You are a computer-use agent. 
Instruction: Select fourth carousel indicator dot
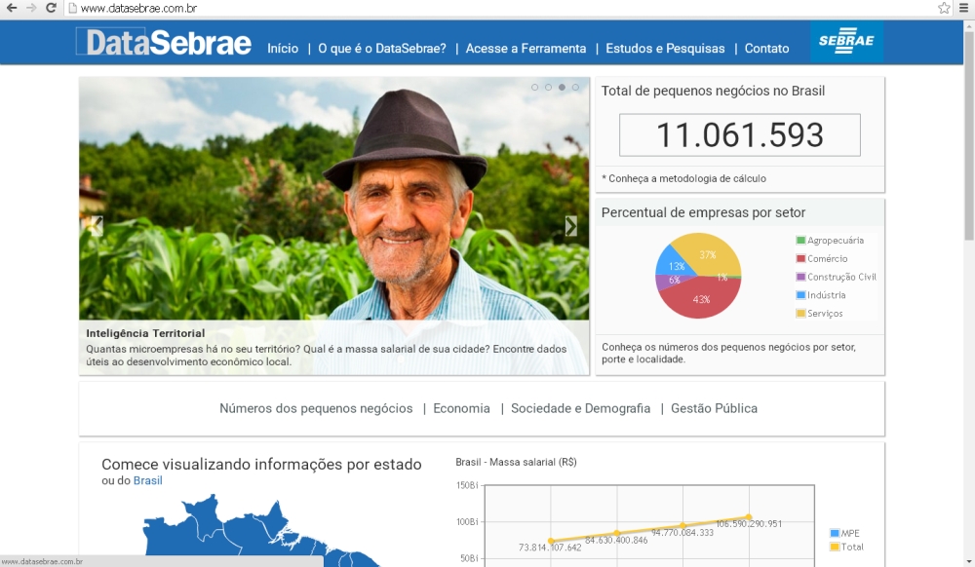pyautogui.click(x=576, y=87)
